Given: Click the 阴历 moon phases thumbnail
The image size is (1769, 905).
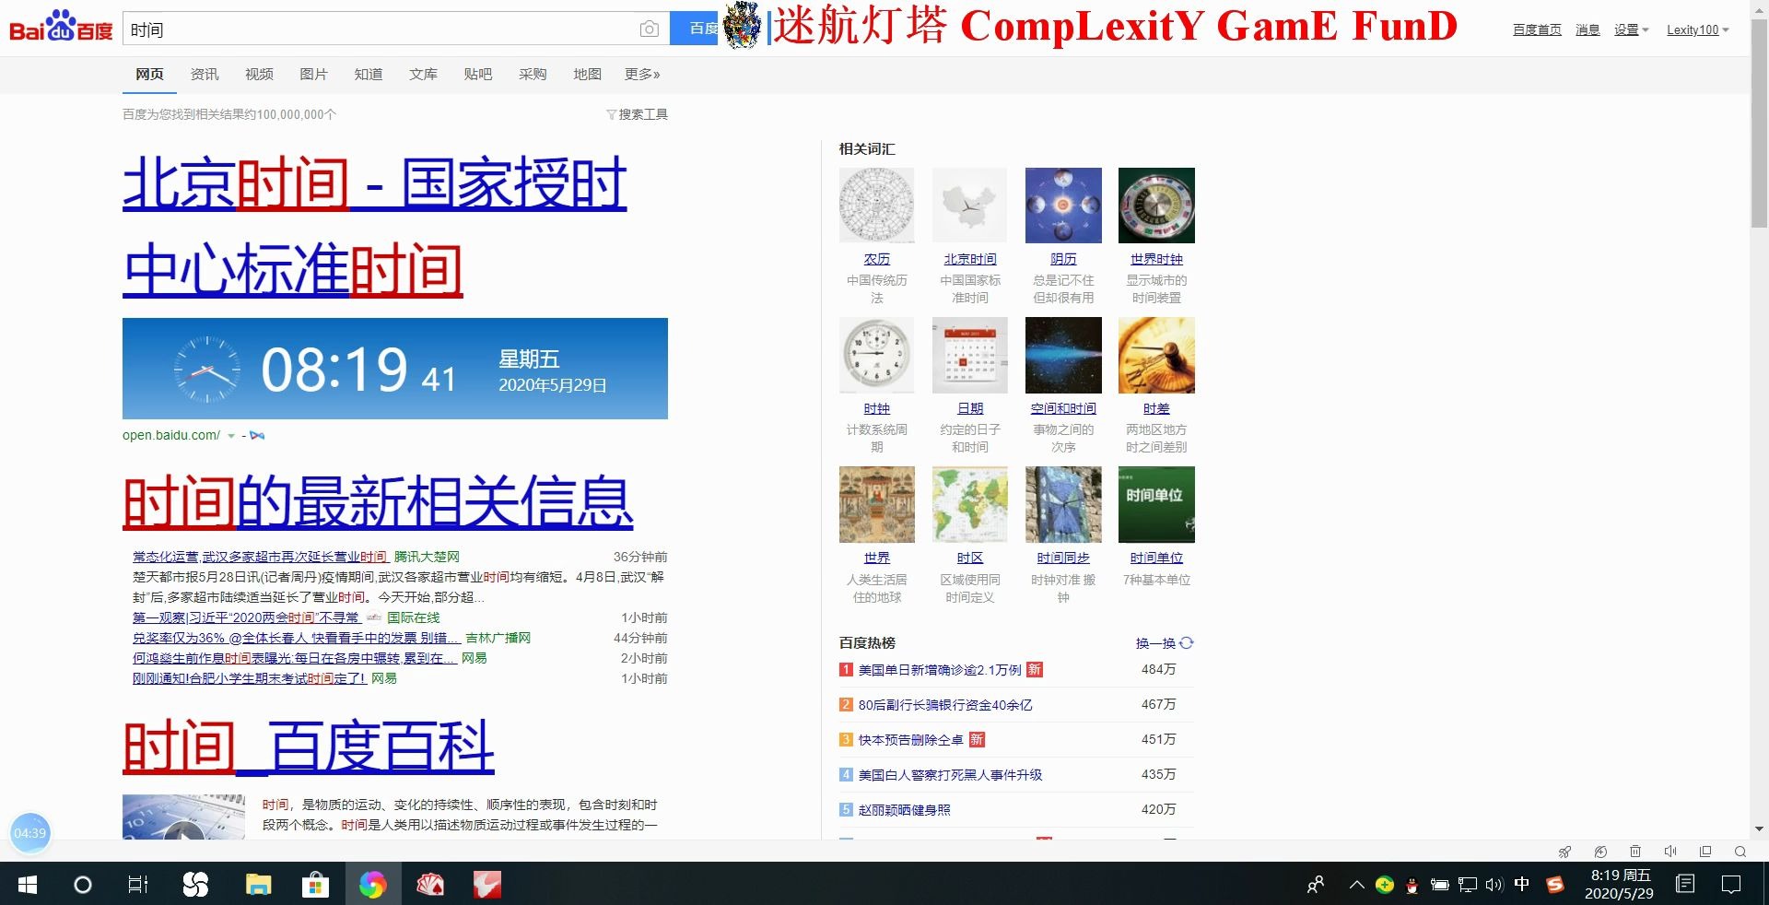Looking at the screenshot, I should [1063, 206].
